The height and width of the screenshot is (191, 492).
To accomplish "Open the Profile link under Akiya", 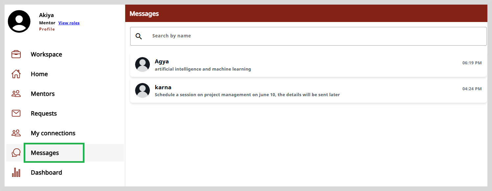I will pyautogui.click(x=47, y=29).
